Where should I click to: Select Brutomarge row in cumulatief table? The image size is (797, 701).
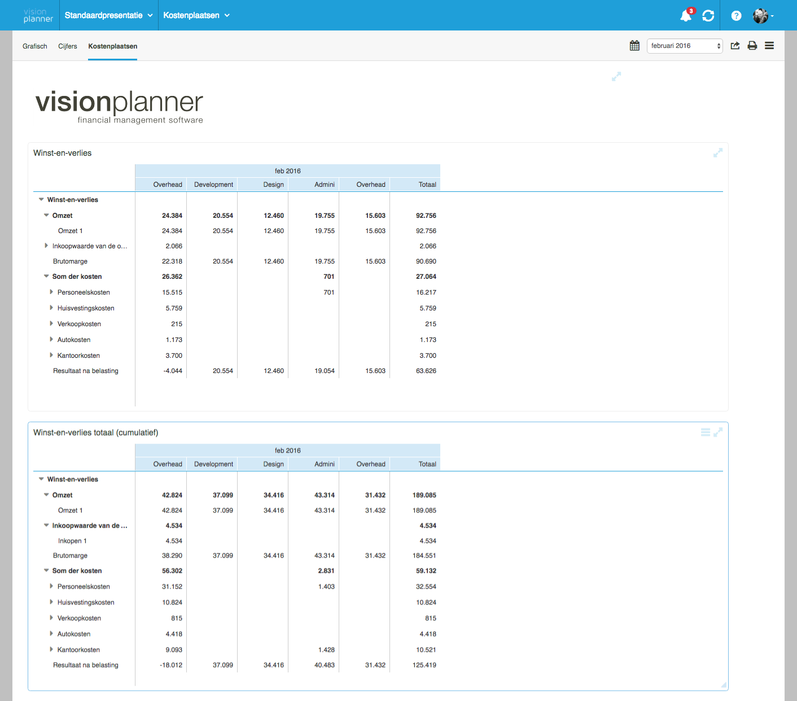(70, 555)
